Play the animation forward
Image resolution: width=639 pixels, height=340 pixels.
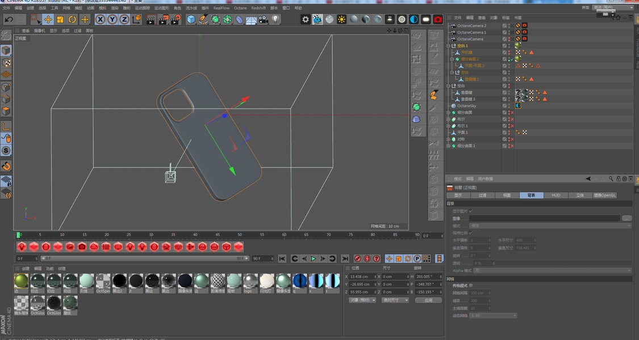pos(314,258)
